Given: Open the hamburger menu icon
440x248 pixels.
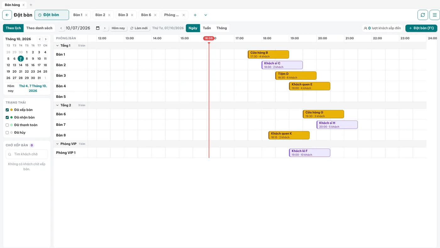Looking at the screenshot, I should pos(435,15).
